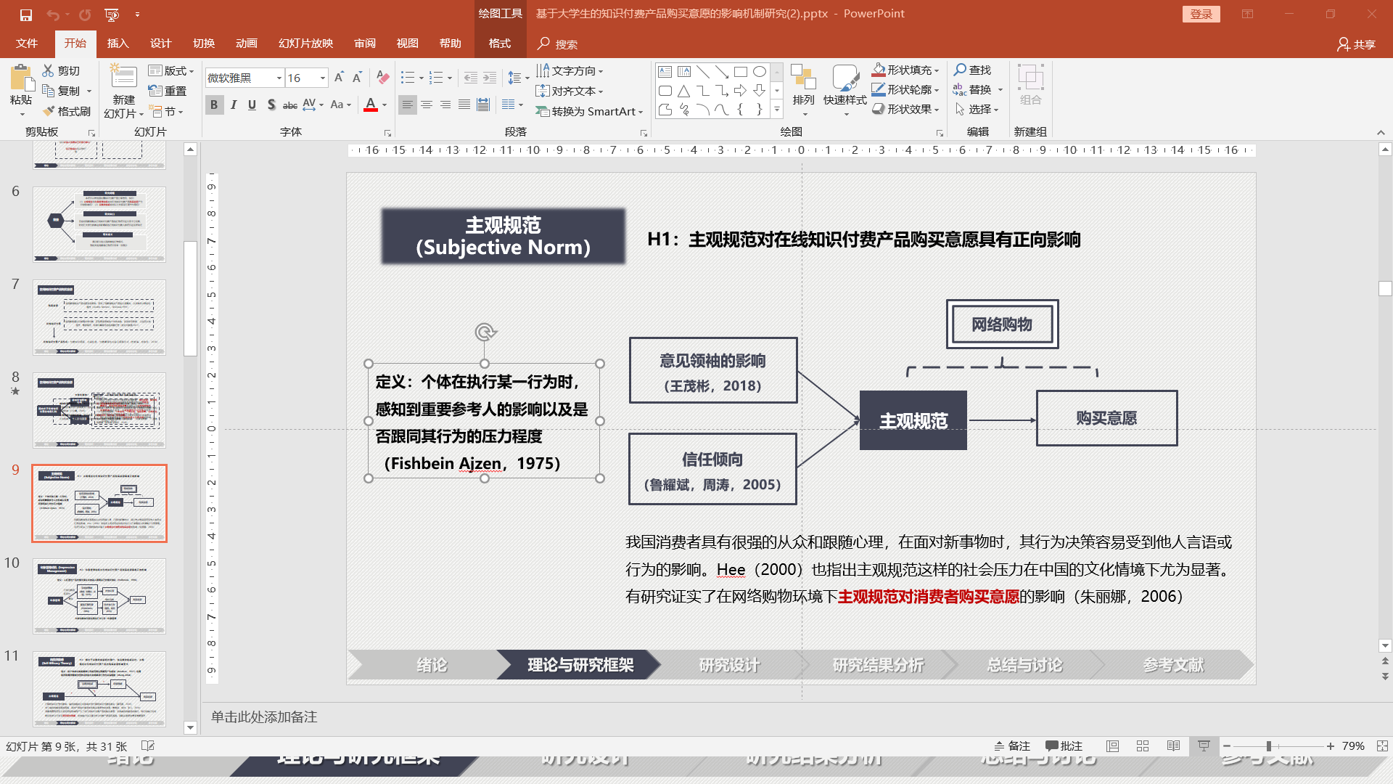Click the Sign in (登录) button

click(x=1201, y=14)
